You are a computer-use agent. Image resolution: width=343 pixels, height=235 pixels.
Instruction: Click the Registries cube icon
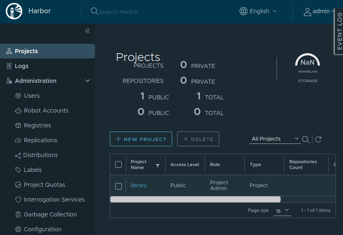coord(18,125)
